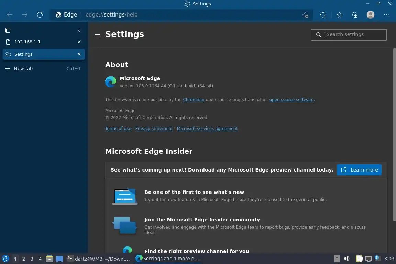Click the Learn more button

359,170
